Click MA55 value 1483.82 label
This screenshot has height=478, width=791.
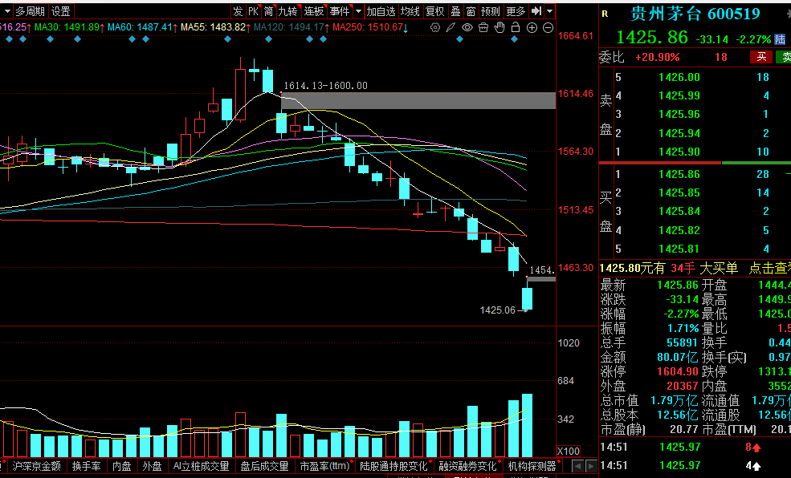coord(214,27)
